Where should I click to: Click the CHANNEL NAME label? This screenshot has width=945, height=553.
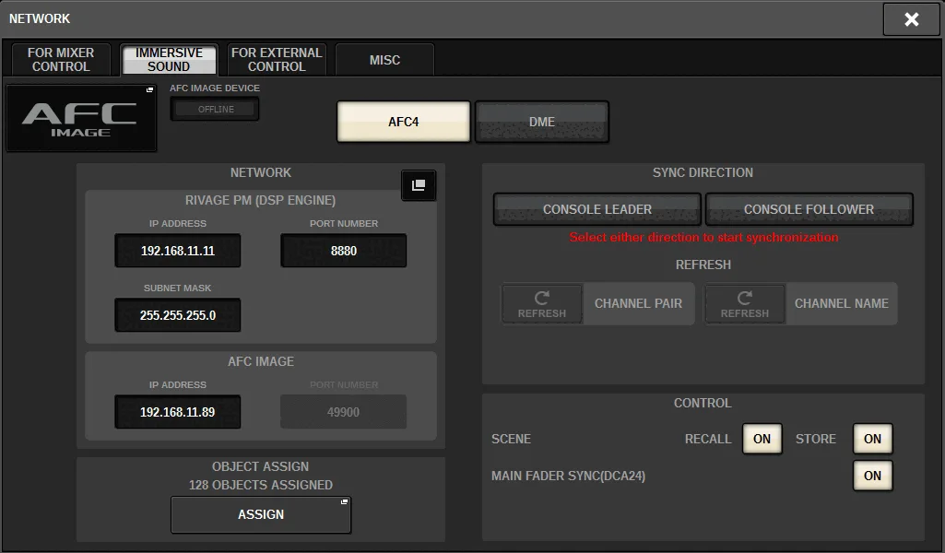[842, 303]
